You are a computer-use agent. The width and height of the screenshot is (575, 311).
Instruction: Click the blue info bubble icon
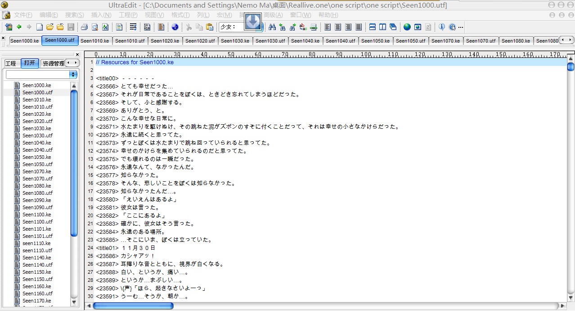point(442,27)
